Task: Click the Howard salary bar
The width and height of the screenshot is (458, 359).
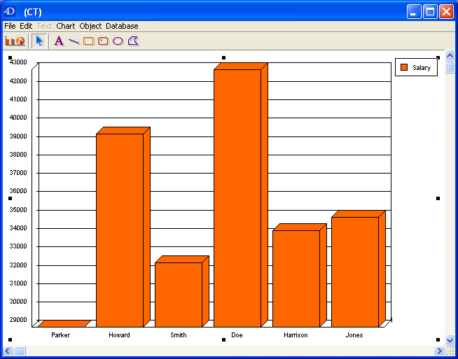Action: (x=119, y=230)
